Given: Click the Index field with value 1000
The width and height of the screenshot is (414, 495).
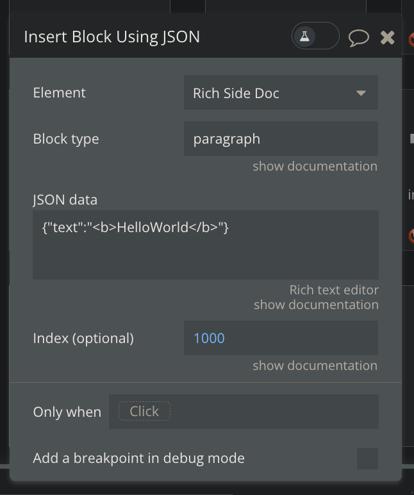Looking at the screenshot, I should pos(281,338).
